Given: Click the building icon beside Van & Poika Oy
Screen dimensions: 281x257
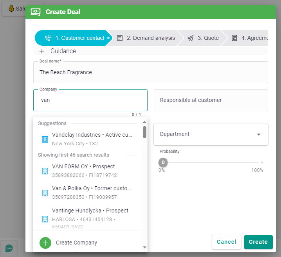Looking at the screenshot, I should (45, 193).
